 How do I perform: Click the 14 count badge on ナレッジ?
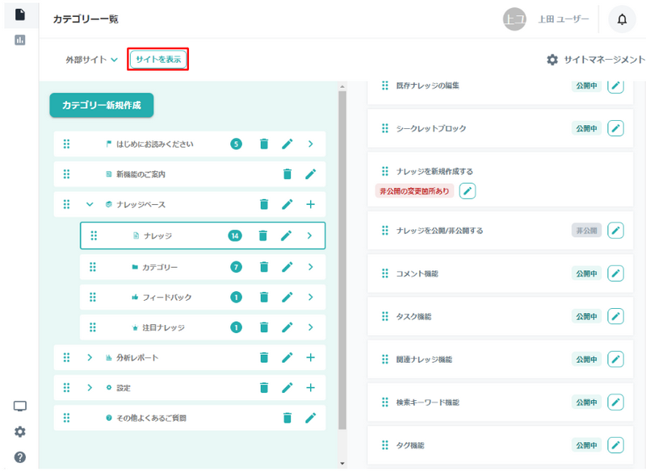[x=235, y=235]
